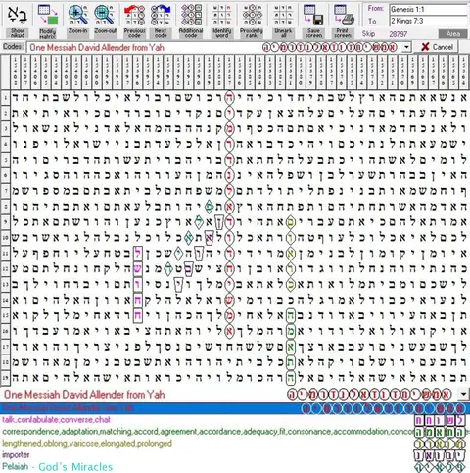Click the Cancel button
This screenshot has height=473, width=470.
tap(437, 47)
